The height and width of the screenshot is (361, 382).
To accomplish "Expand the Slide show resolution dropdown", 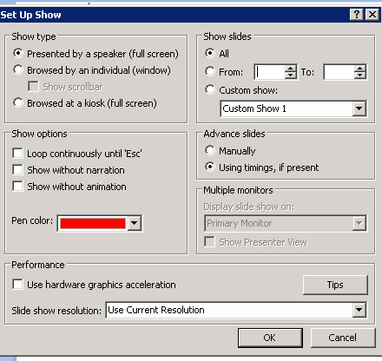I will coord(359,310).
